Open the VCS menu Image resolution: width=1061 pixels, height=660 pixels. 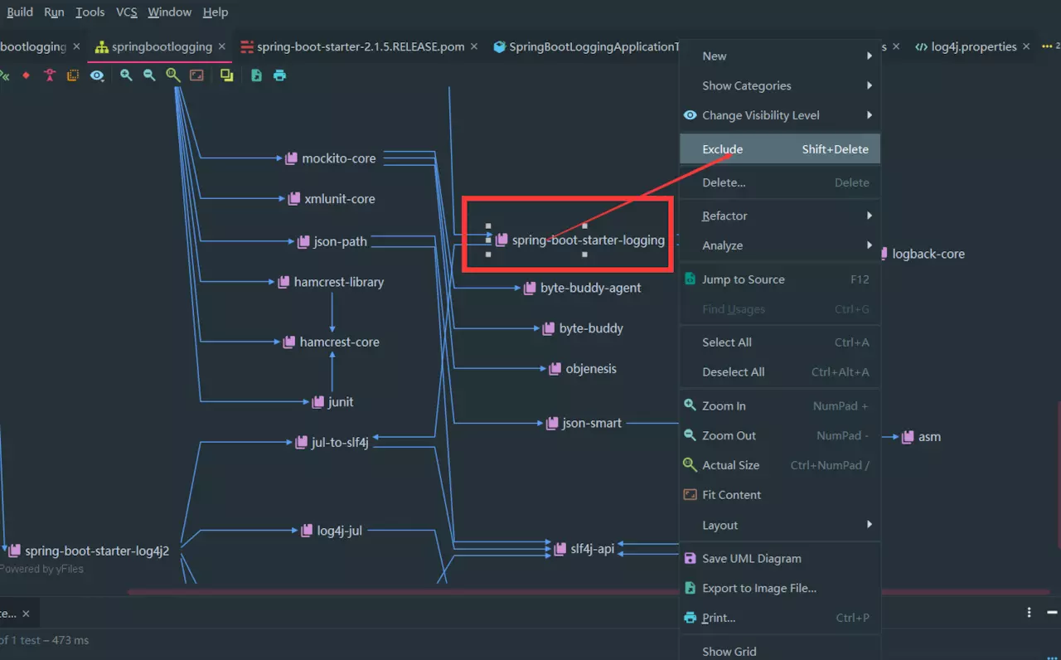pos(126,12)
